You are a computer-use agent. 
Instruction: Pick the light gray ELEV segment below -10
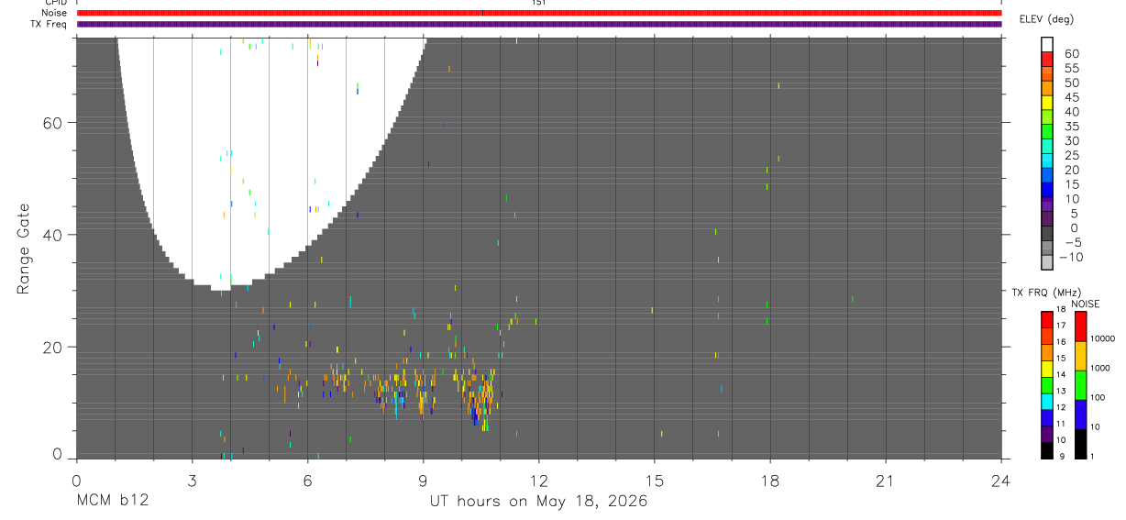(x=1047, y=263)
